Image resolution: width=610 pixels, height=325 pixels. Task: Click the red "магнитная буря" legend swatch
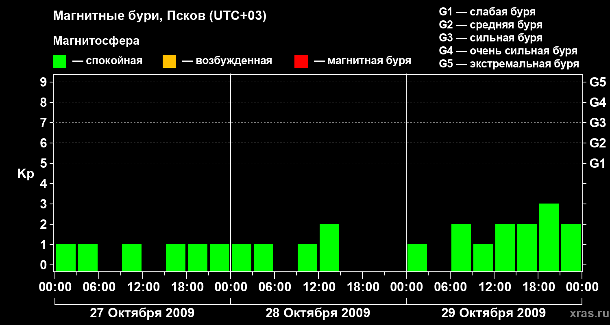(301, 61)
